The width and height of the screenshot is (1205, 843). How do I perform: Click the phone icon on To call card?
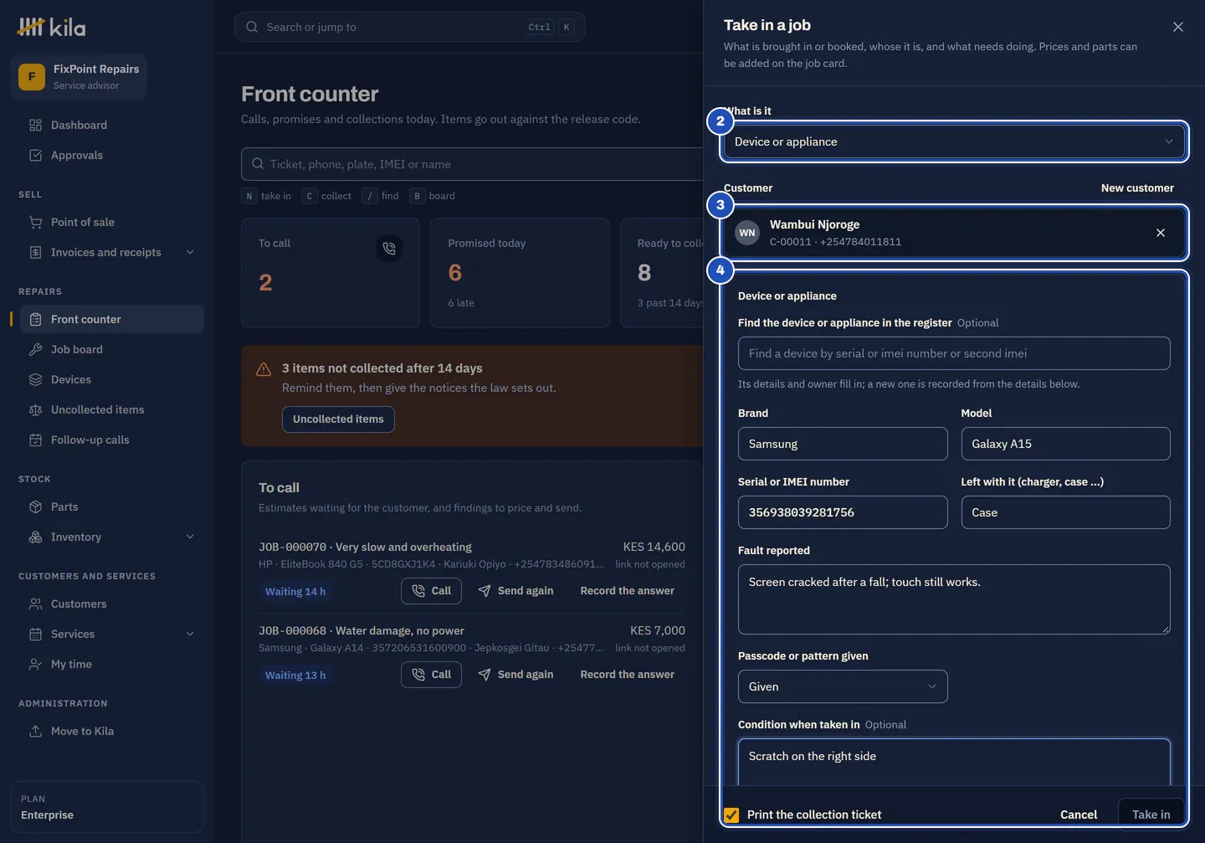pyautogui.click(x=389, y=249)
